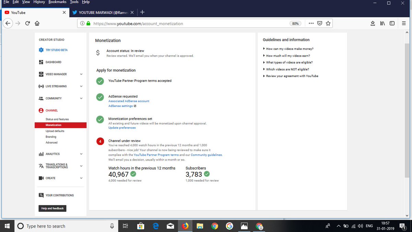
Task: Open the Associated AdSense account link
Action: 129,101
